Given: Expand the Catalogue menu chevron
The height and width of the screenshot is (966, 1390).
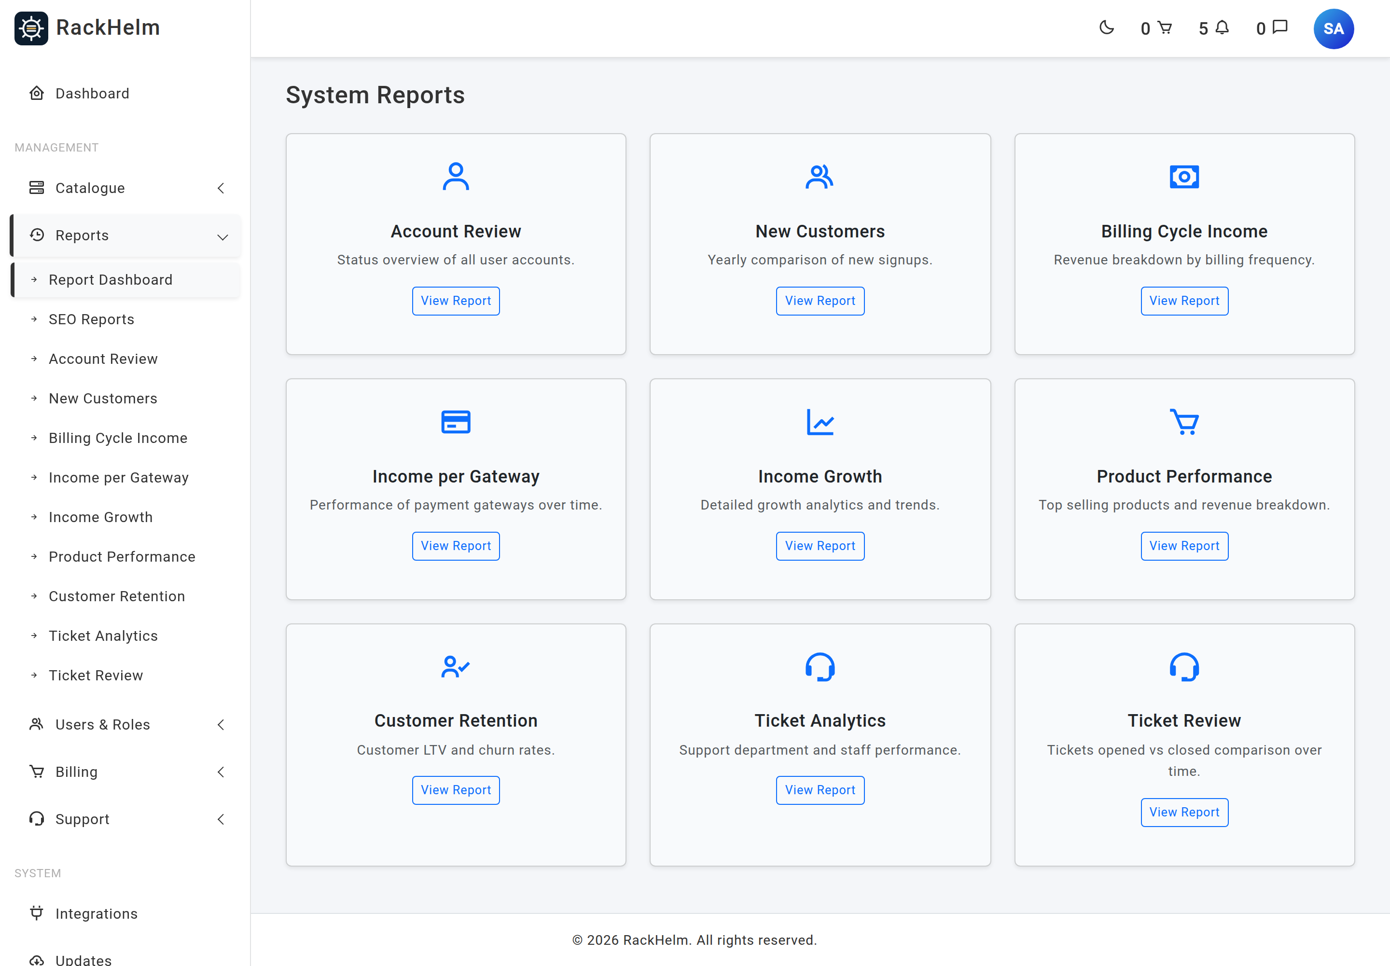Looking at the screenshot, I should tap(221, 188).
